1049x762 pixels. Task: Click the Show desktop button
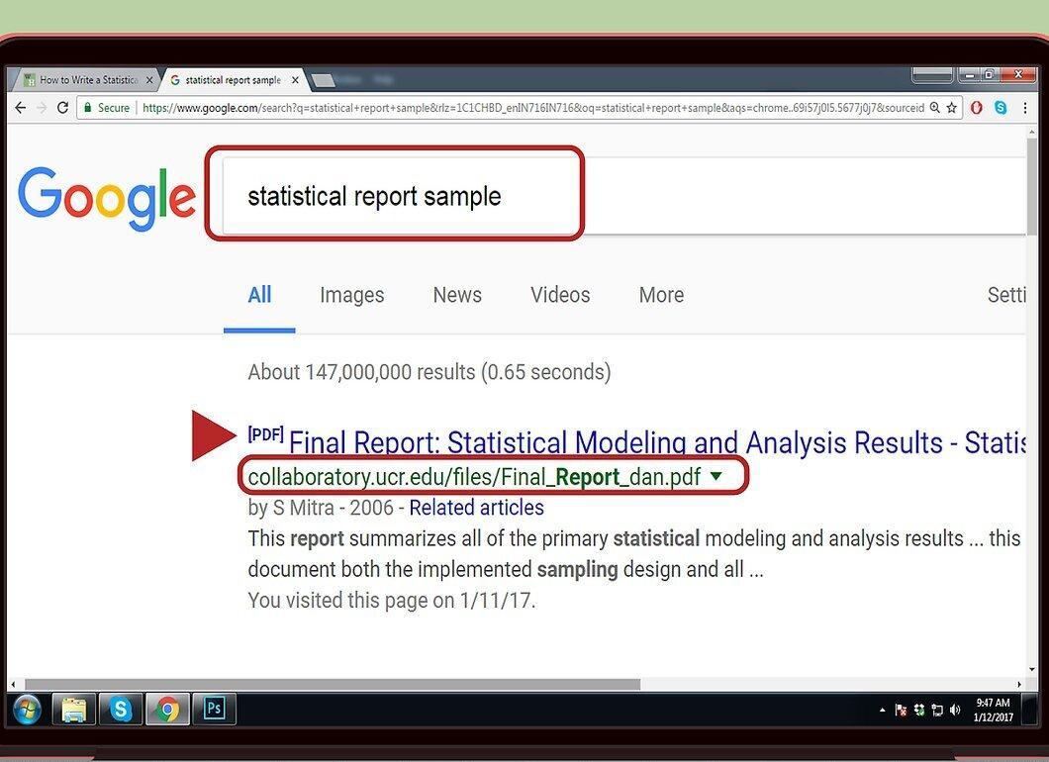pos(1030,710)
